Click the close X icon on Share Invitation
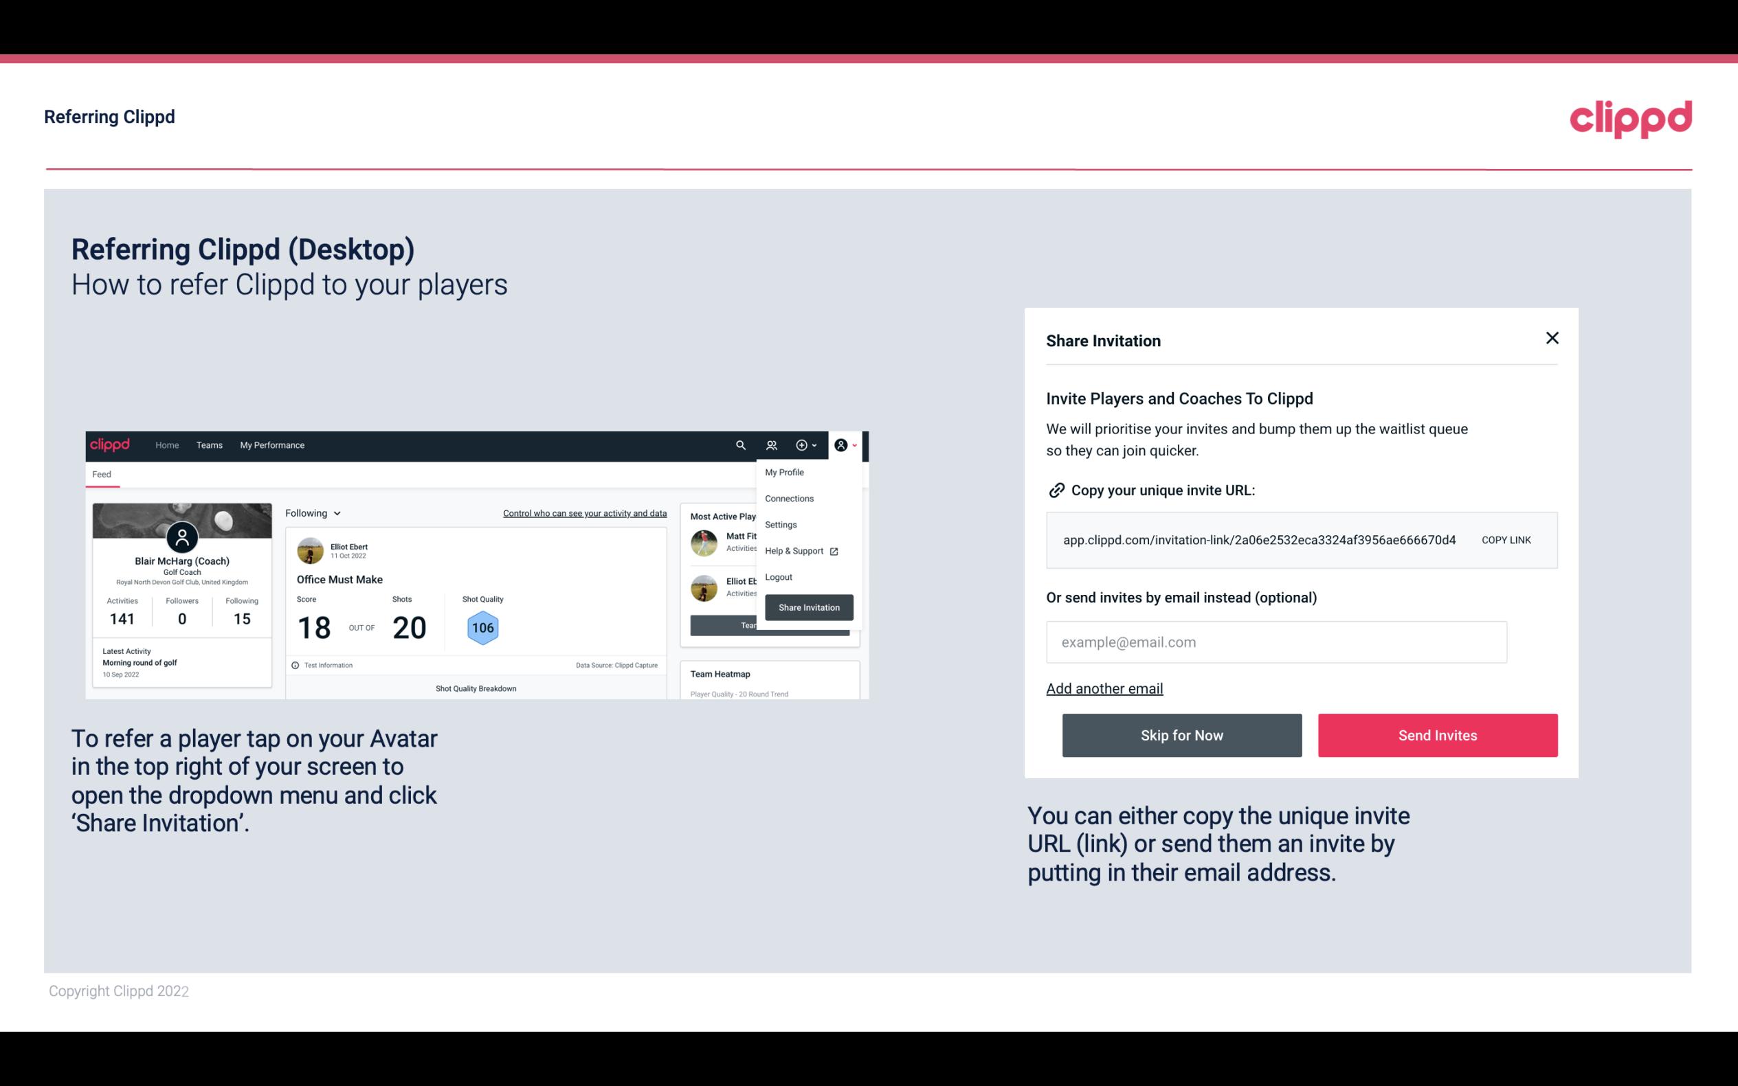The height and width of the screenshot is (1086, 1738). click(1552, 338)
